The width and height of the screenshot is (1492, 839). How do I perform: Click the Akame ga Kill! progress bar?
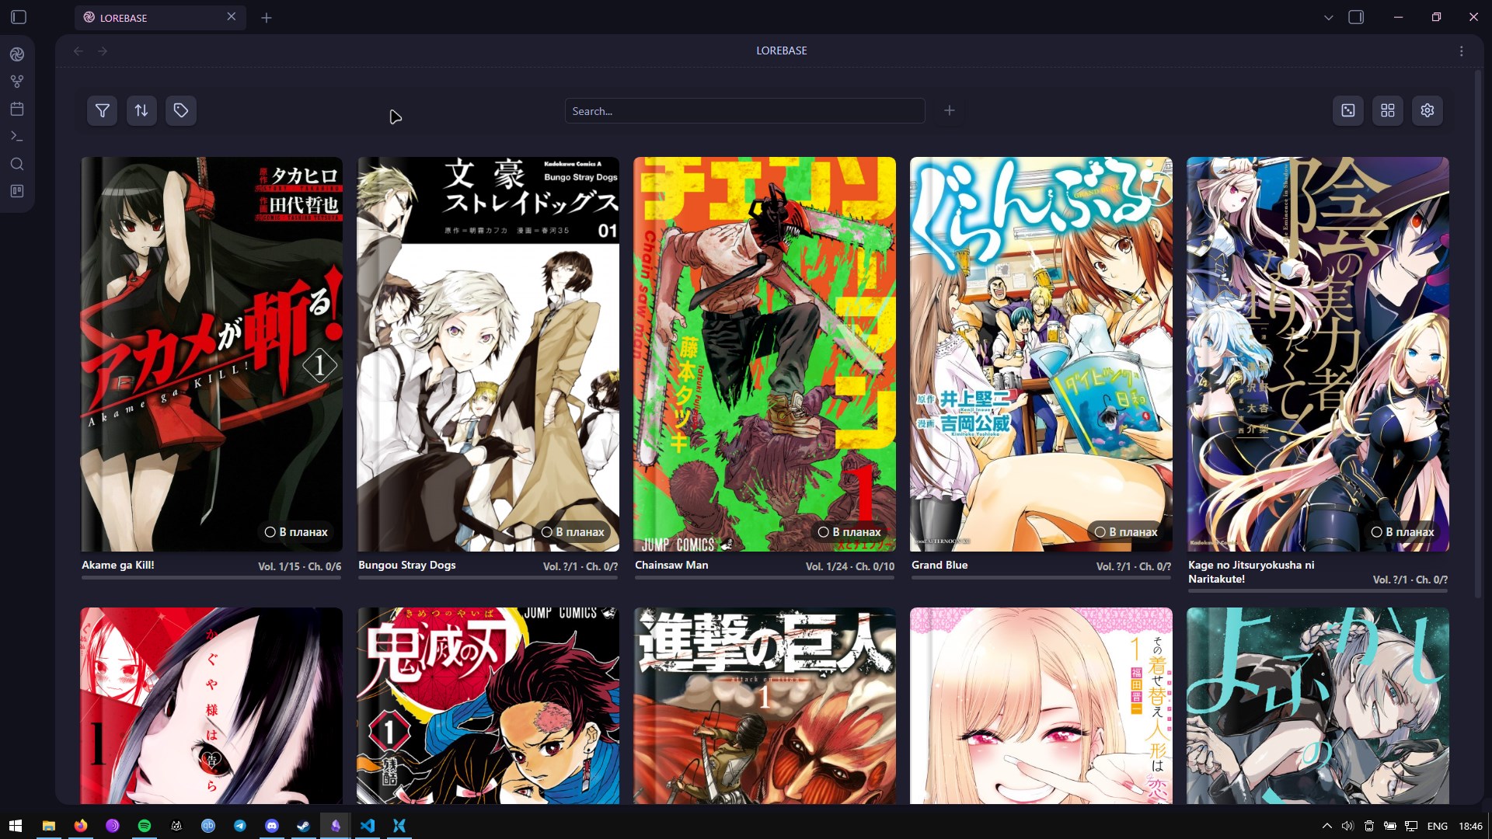pos(211,578)
